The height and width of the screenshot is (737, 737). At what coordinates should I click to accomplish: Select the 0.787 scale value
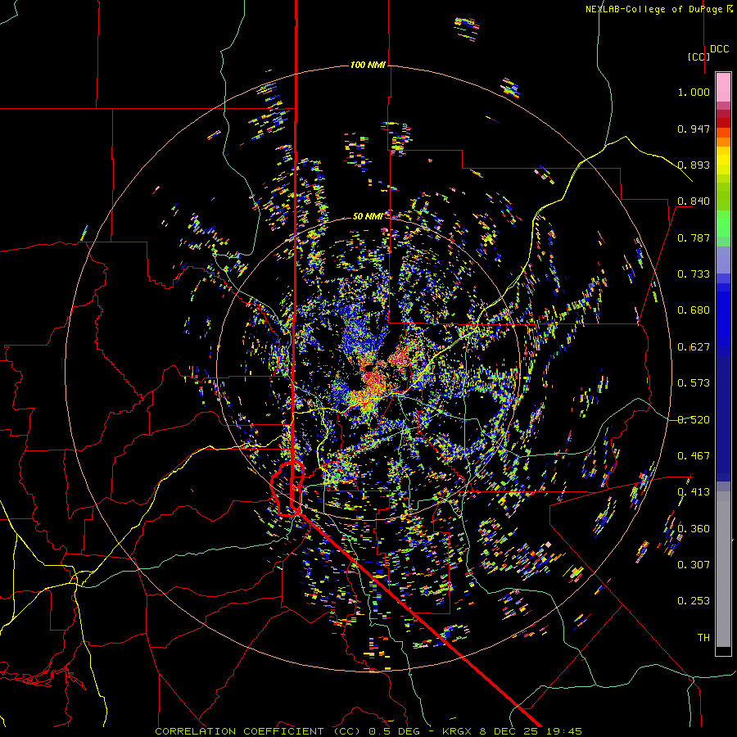[694, 237]
